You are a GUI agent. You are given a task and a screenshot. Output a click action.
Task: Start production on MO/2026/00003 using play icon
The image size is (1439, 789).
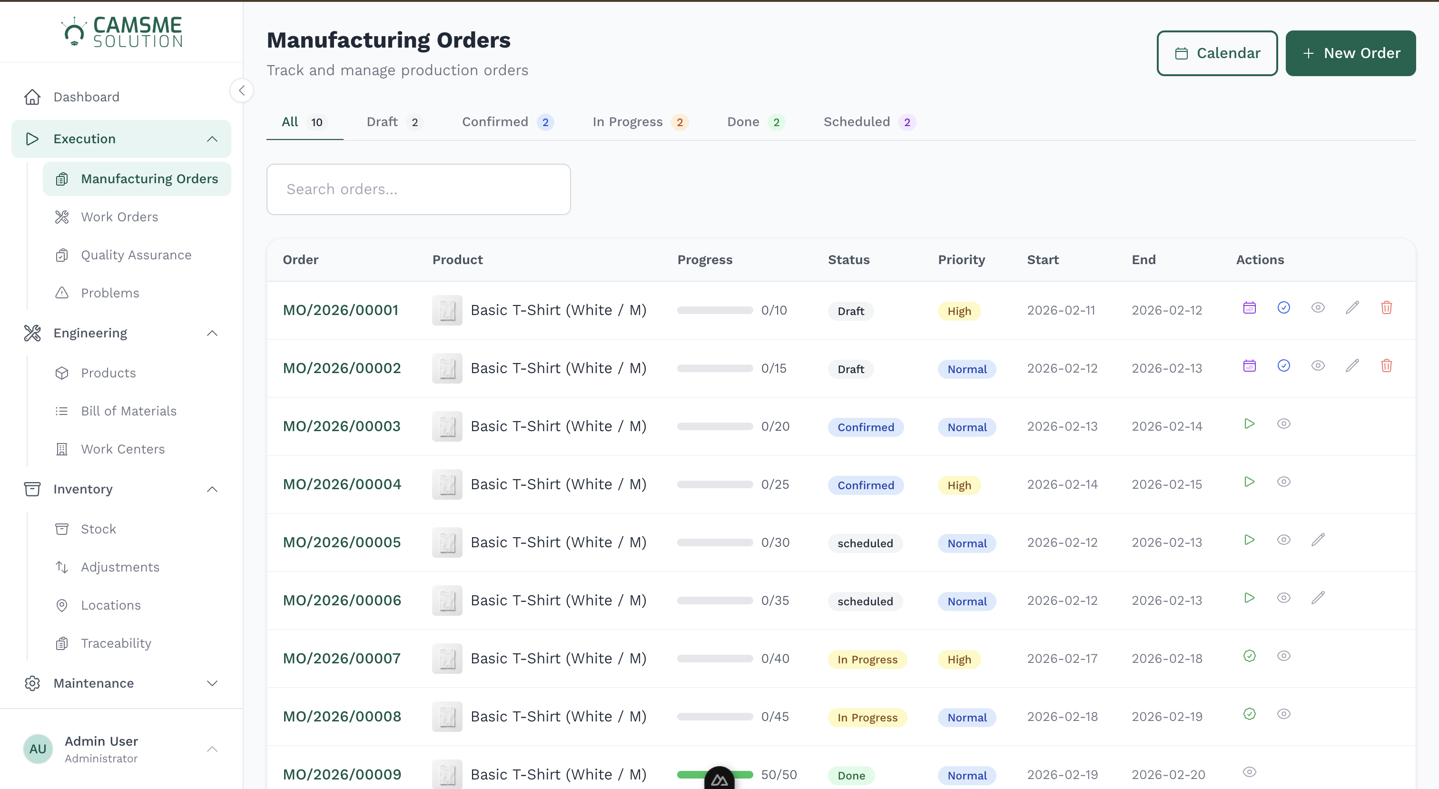(x=1250, y=423)
